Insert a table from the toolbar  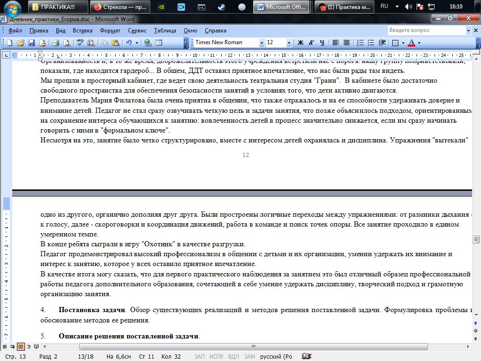coord(159,43)
